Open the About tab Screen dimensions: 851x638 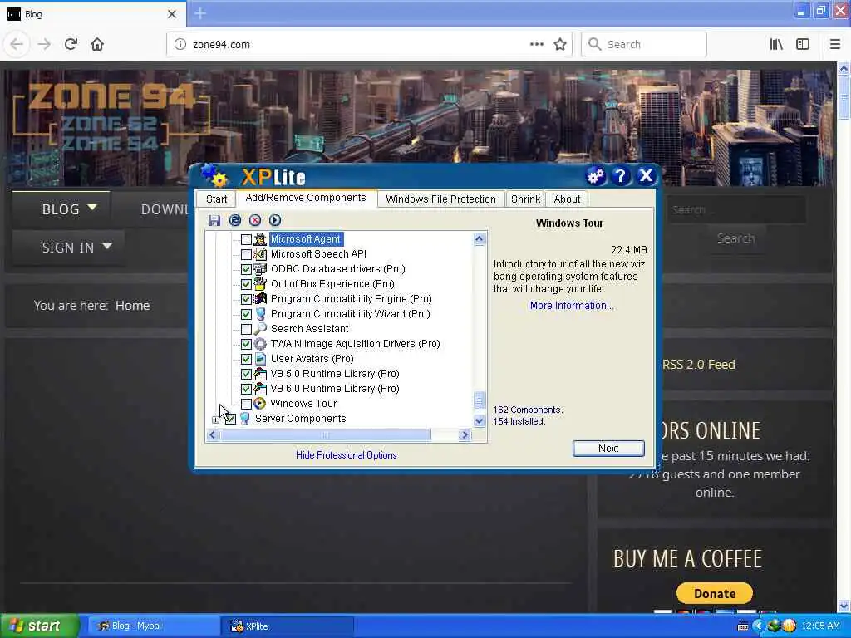(567, 199)
